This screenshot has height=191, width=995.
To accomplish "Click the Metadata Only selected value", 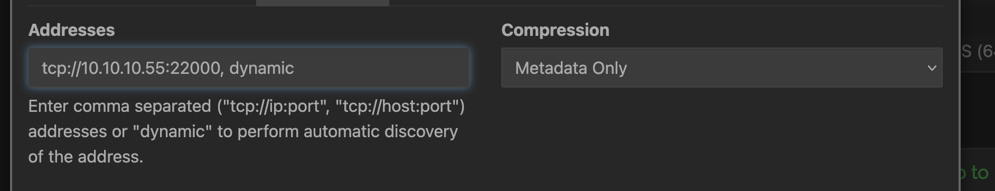I will click(571, 68).
